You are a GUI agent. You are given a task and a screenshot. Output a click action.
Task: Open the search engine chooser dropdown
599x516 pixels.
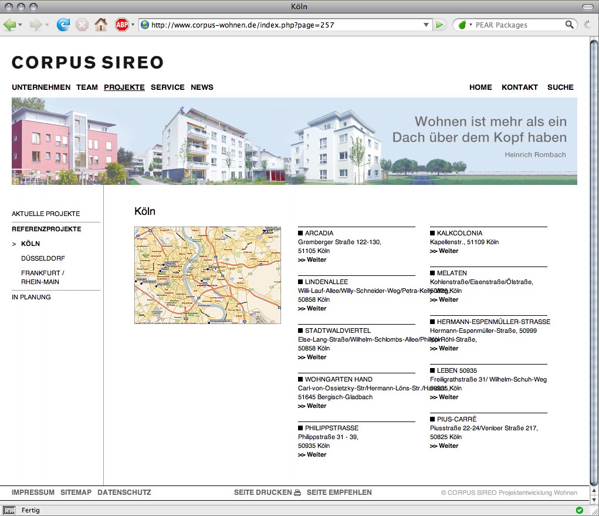click(x=471, y=25)
